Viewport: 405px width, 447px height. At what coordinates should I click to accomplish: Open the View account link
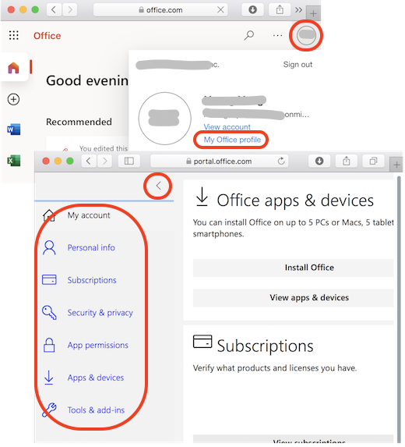point(227,127)
